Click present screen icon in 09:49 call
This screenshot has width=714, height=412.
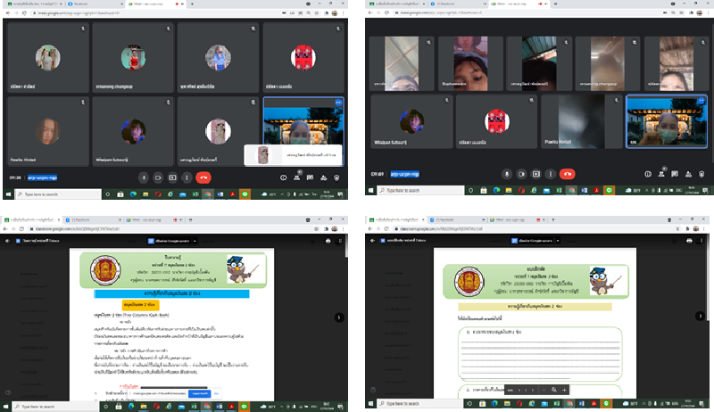[x=536, y=174]
